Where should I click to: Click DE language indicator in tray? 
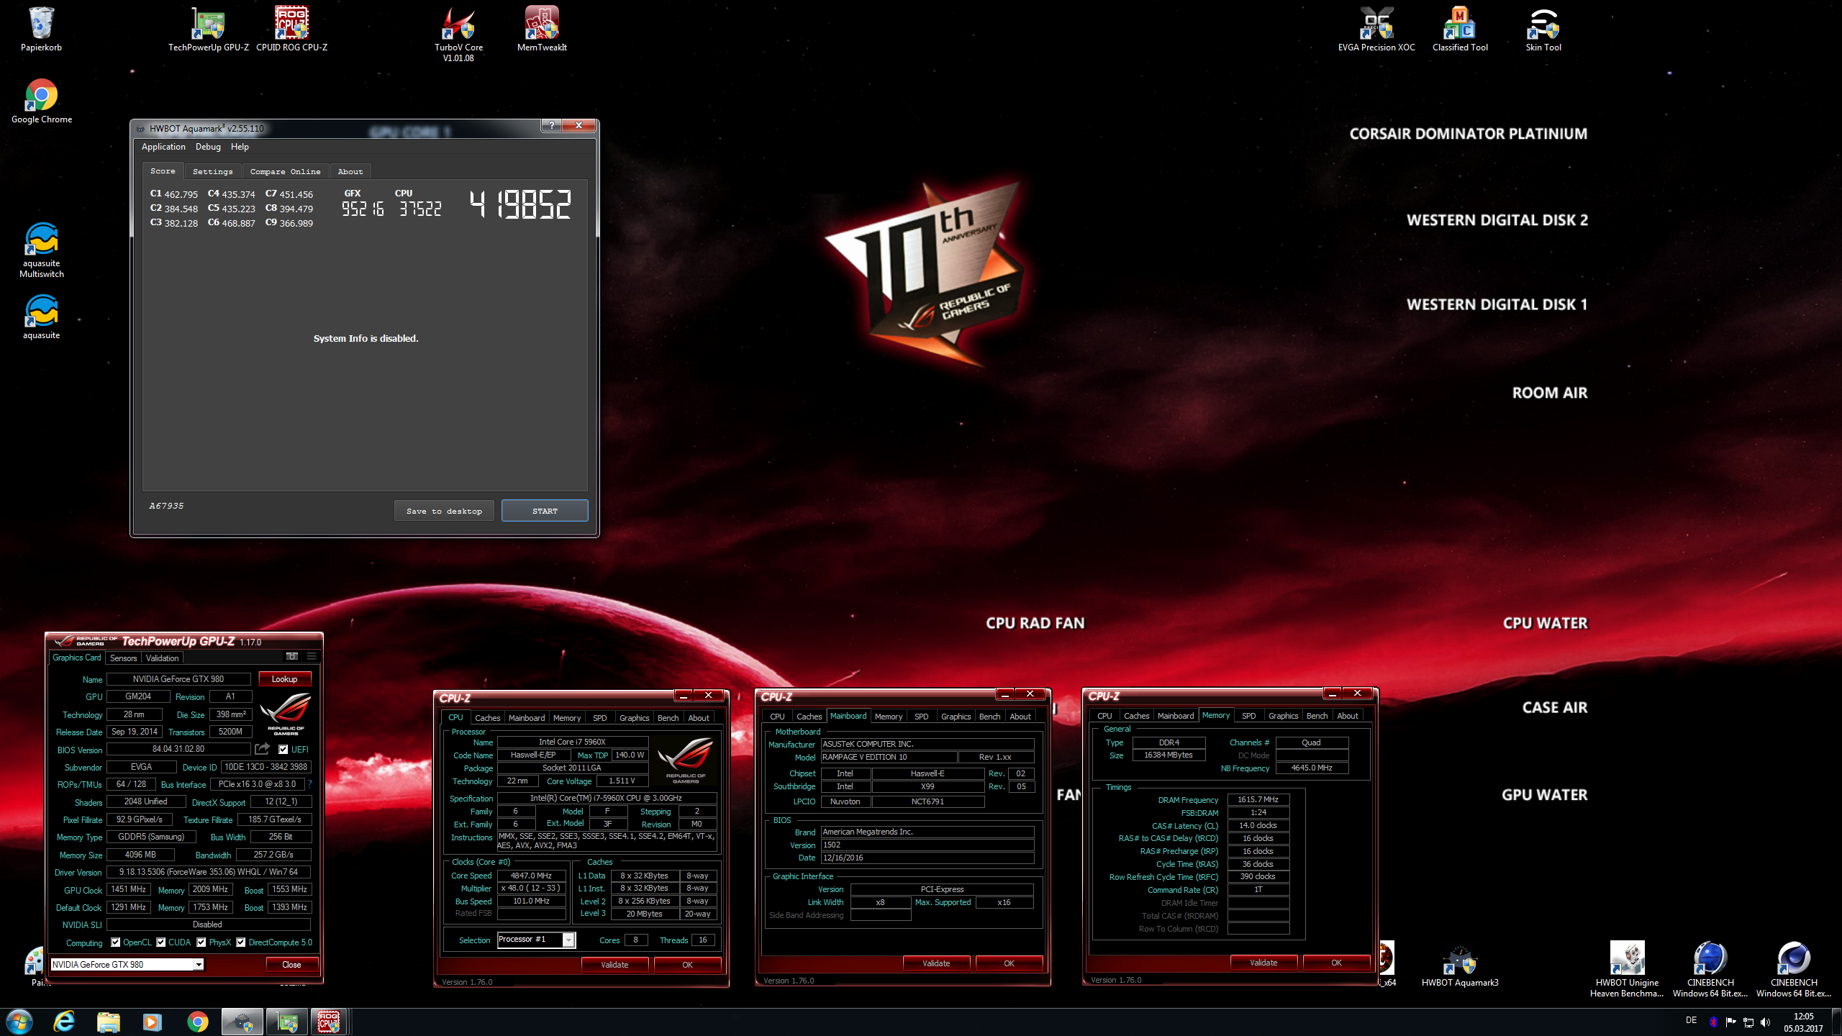(1691, 1020)
